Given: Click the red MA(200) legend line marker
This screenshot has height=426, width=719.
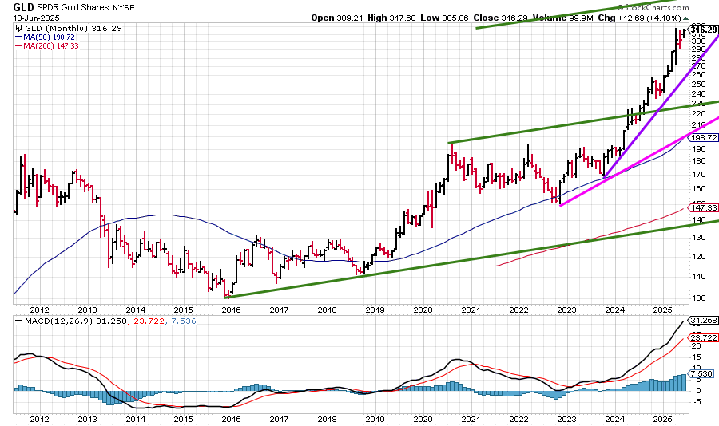Looking at the screenshot, I should pos(19,45).
